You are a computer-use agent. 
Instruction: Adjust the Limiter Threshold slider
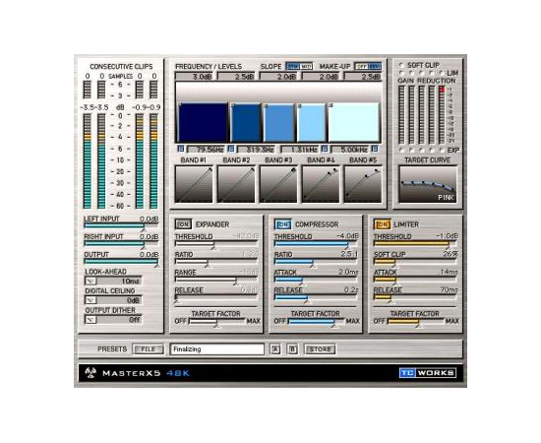pos(416,244)
